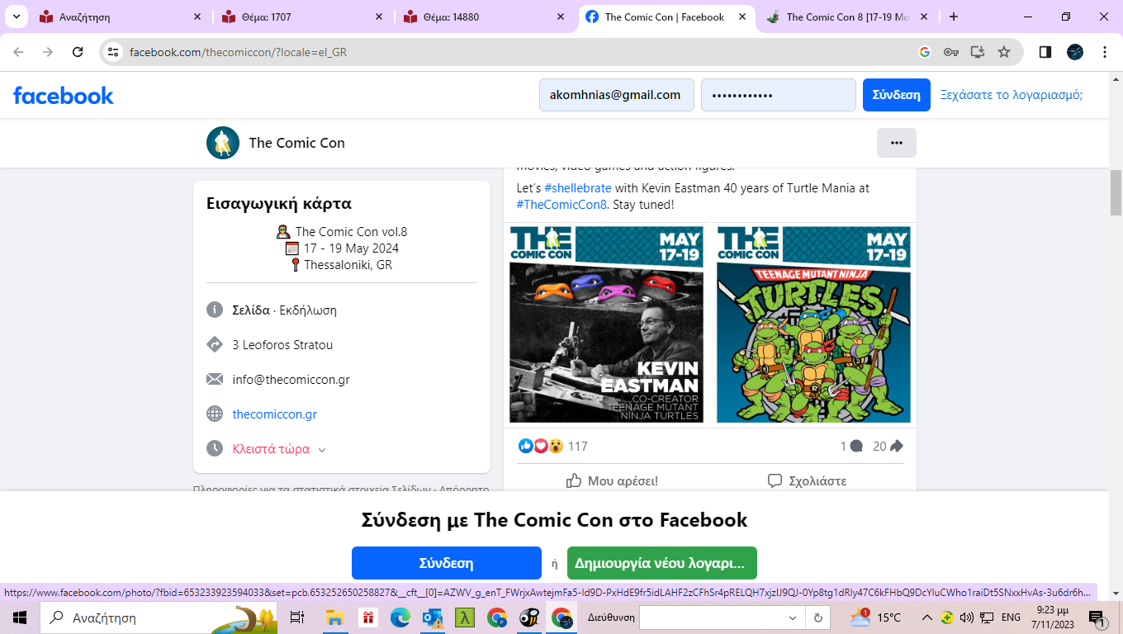Viewport: 1123px width, 634px height.
Task: Open Outlook from taskbar
Action: (x=433, y=617)
